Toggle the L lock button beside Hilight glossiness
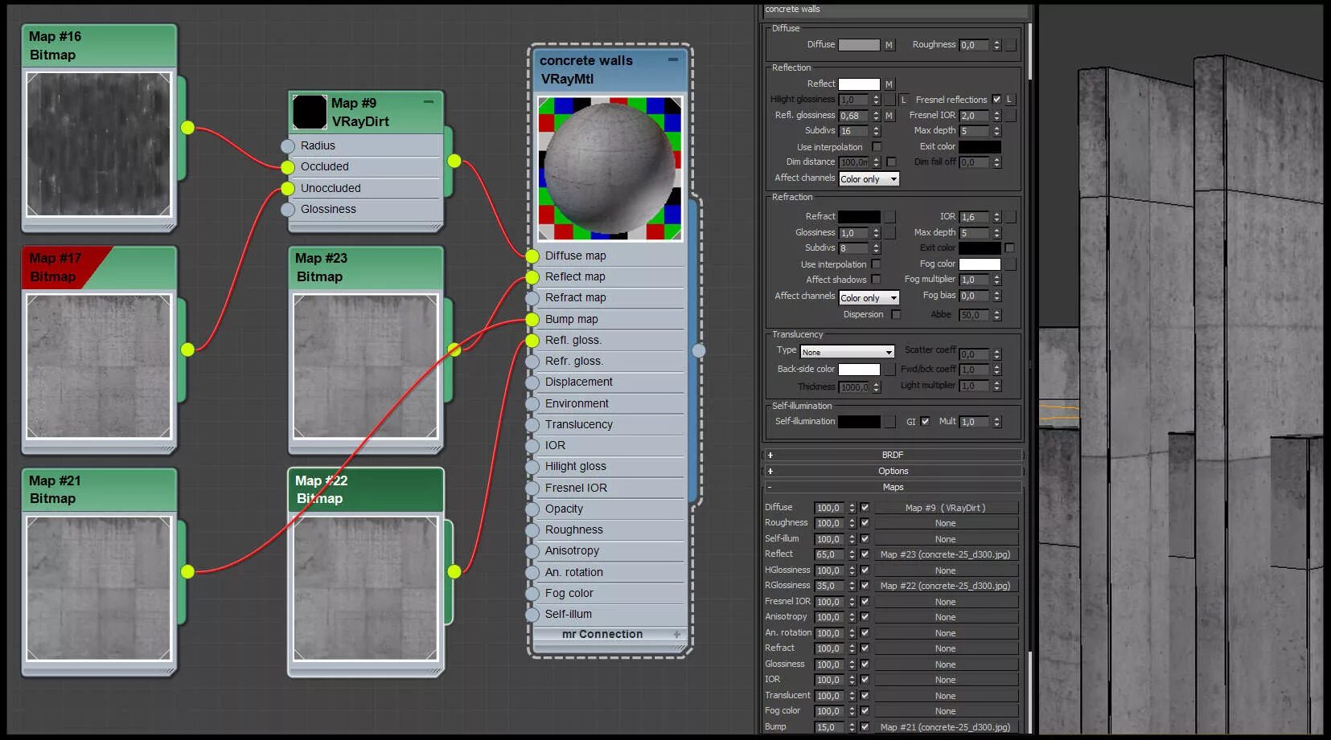This screenshot has height=740, width=1331. [x=903, y=100]
